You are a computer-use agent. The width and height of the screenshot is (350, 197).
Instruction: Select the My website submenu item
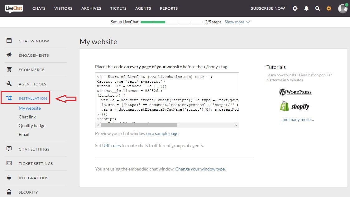[x=30, y=108]
